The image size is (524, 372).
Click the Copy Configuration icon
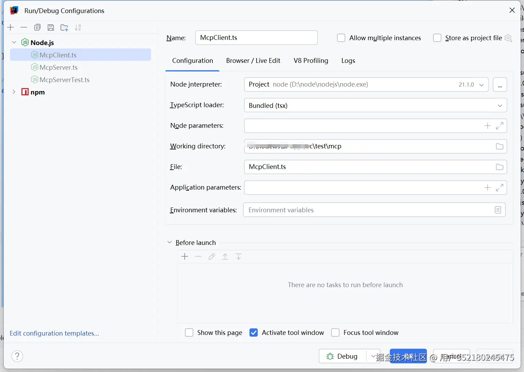click(37, 27)
